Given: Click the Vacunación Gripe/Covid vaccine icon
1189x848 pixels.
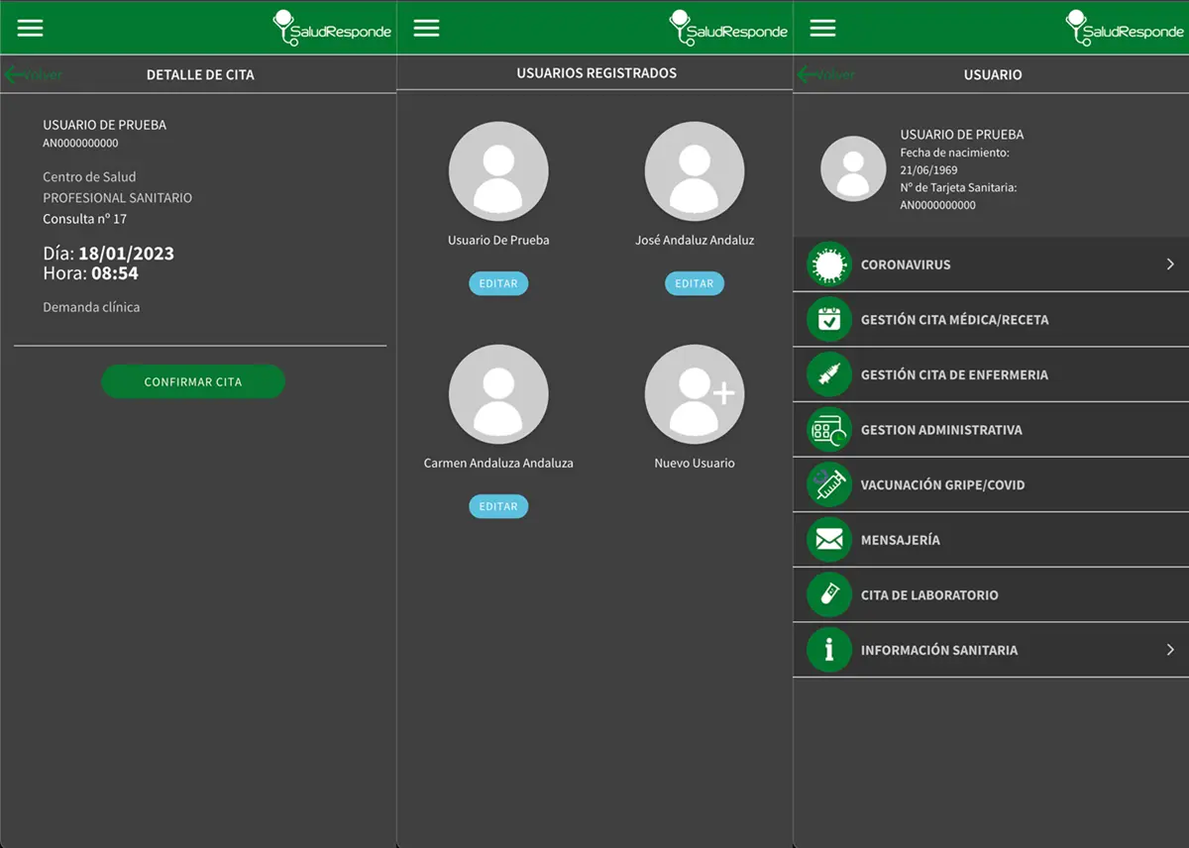Looking at the screenshot, I should [829, 484].
